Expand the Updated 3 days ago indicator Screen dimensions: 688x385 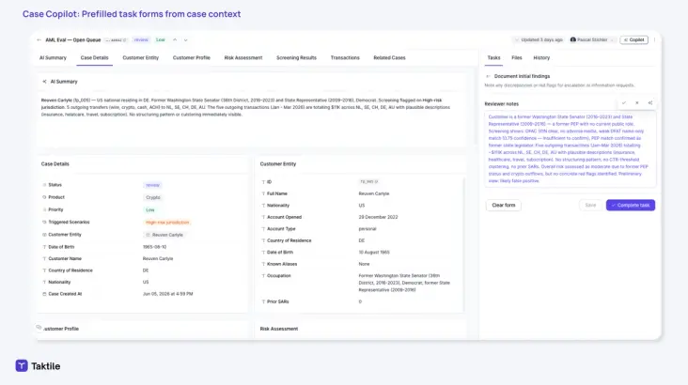[x=539, y=39]
